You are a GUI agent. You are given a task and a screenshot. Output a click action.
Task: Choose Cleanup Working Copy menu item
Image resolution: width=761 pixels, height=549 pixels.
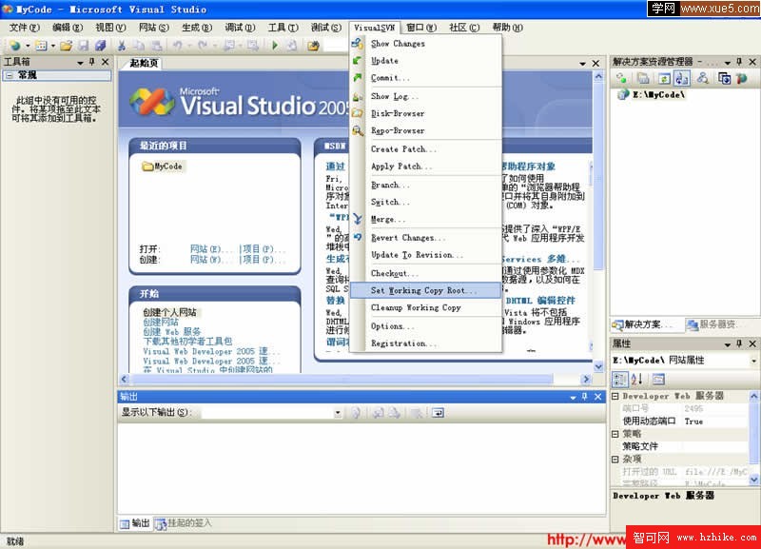[425, 307]
